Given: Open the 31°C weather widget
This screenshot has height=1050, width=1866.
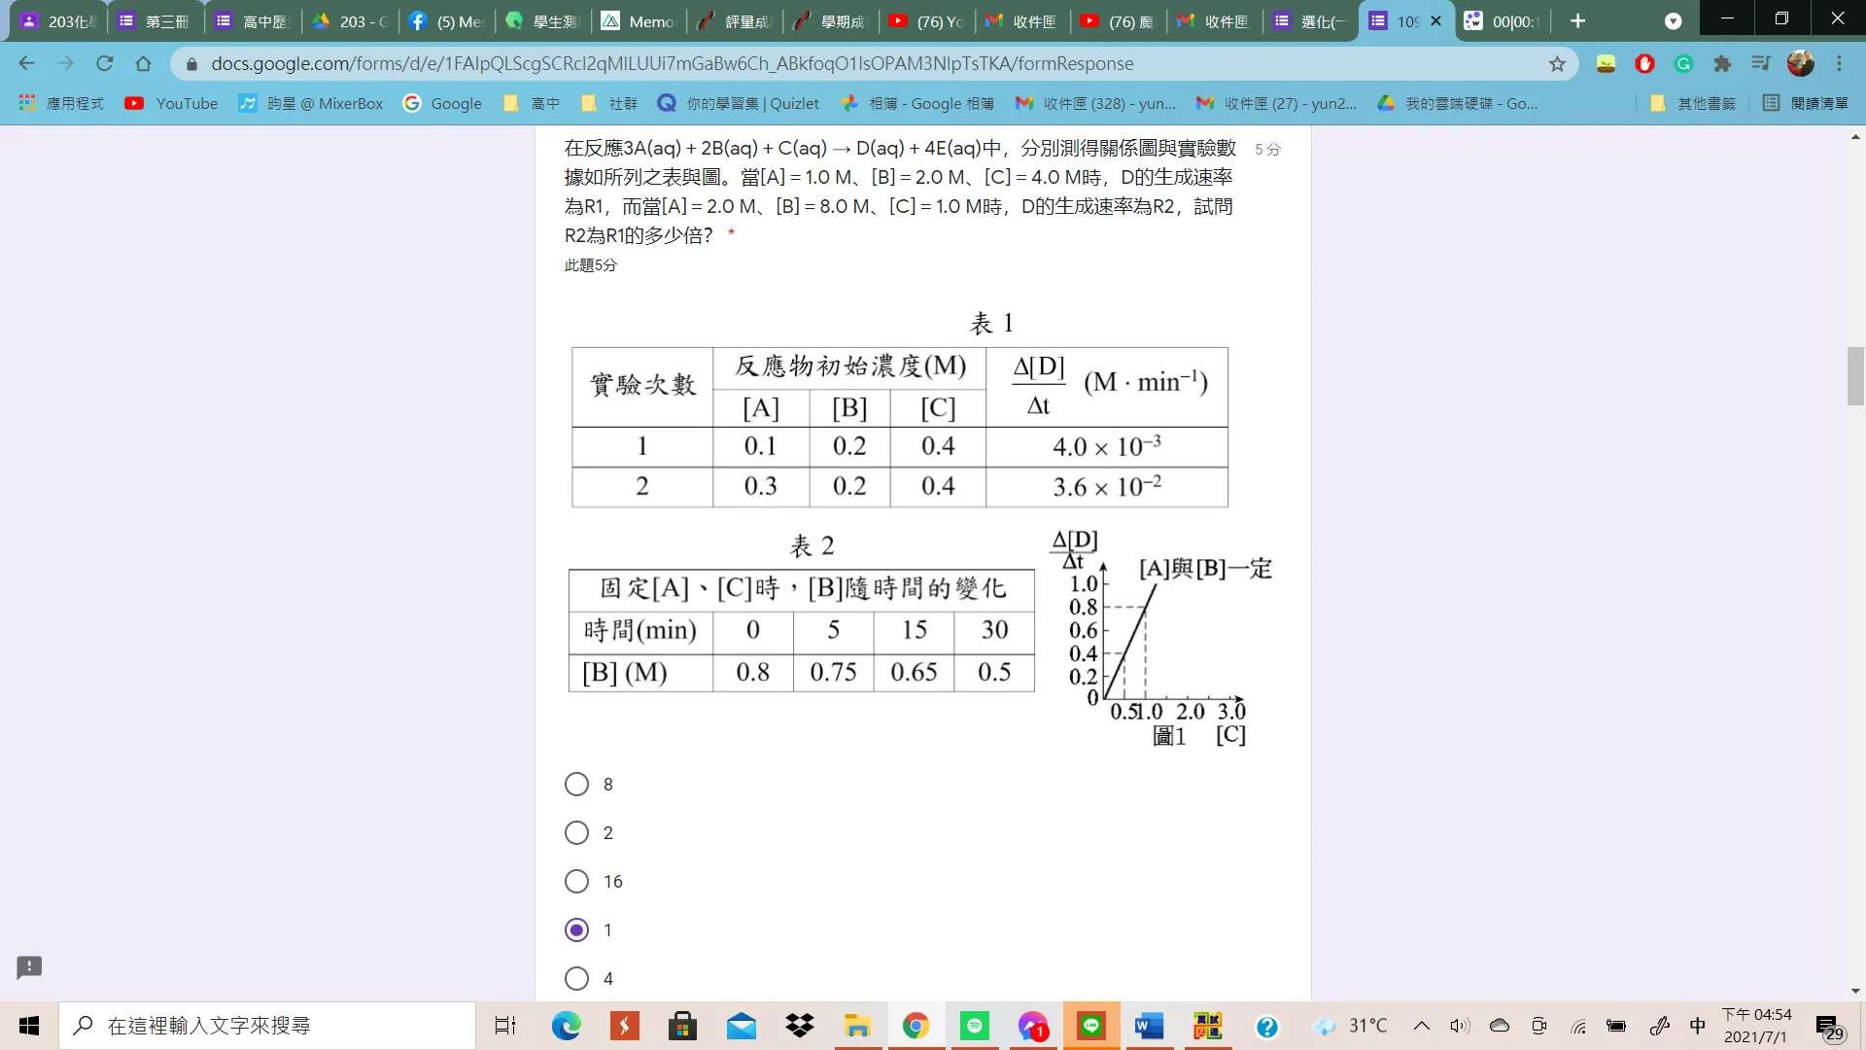Looking at the screenshot, I should pos(1349,1026).
